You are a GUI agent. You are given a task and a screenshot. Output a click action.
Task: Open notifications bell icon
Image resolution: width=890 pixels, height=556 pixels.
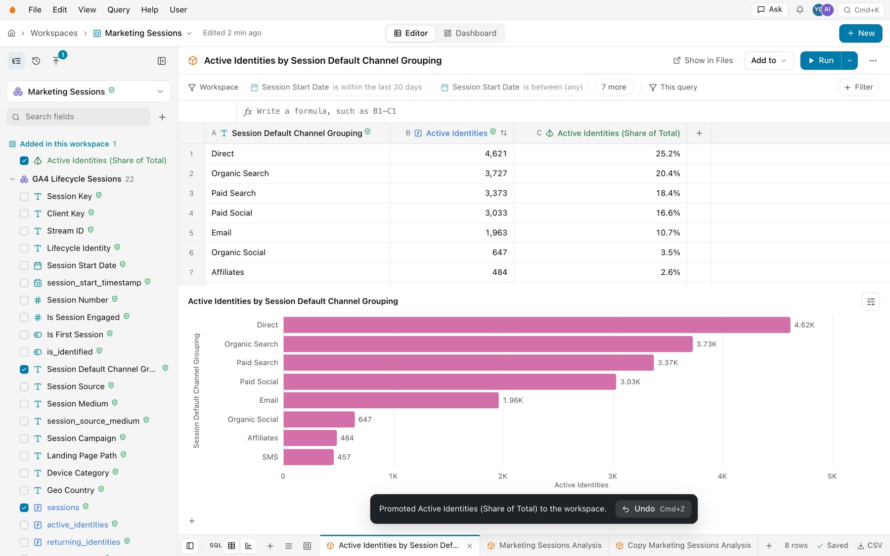point(800,10)
